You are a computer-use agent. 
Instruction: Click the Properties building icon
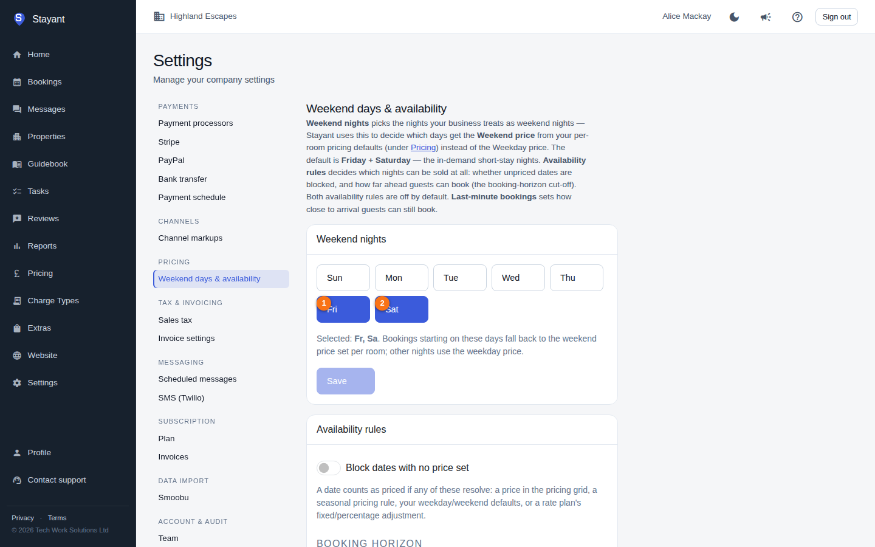(17, 137)
